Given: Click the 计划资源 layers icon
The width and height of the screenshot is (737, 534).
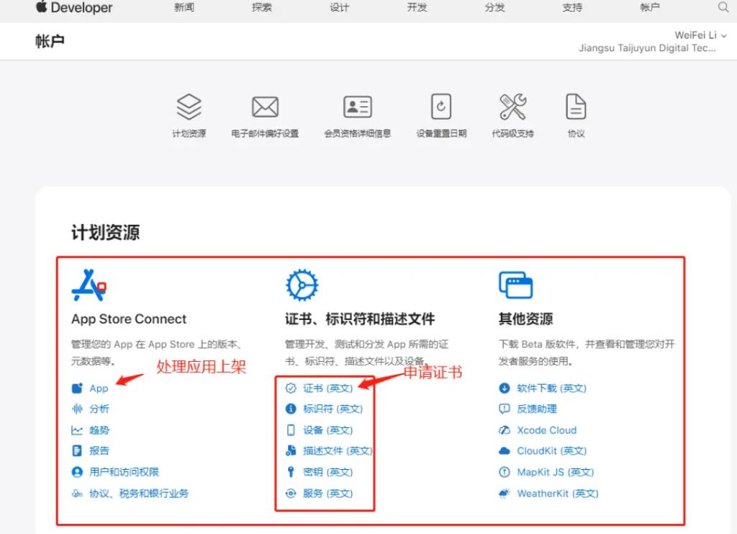Looking at the screenshot, I should [x=189, y=107].
